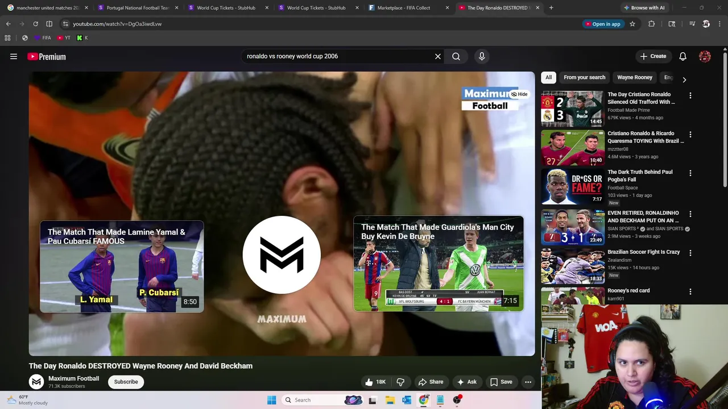
Task: Open browser extensions puzzle icon
Action: click(652, 24)
